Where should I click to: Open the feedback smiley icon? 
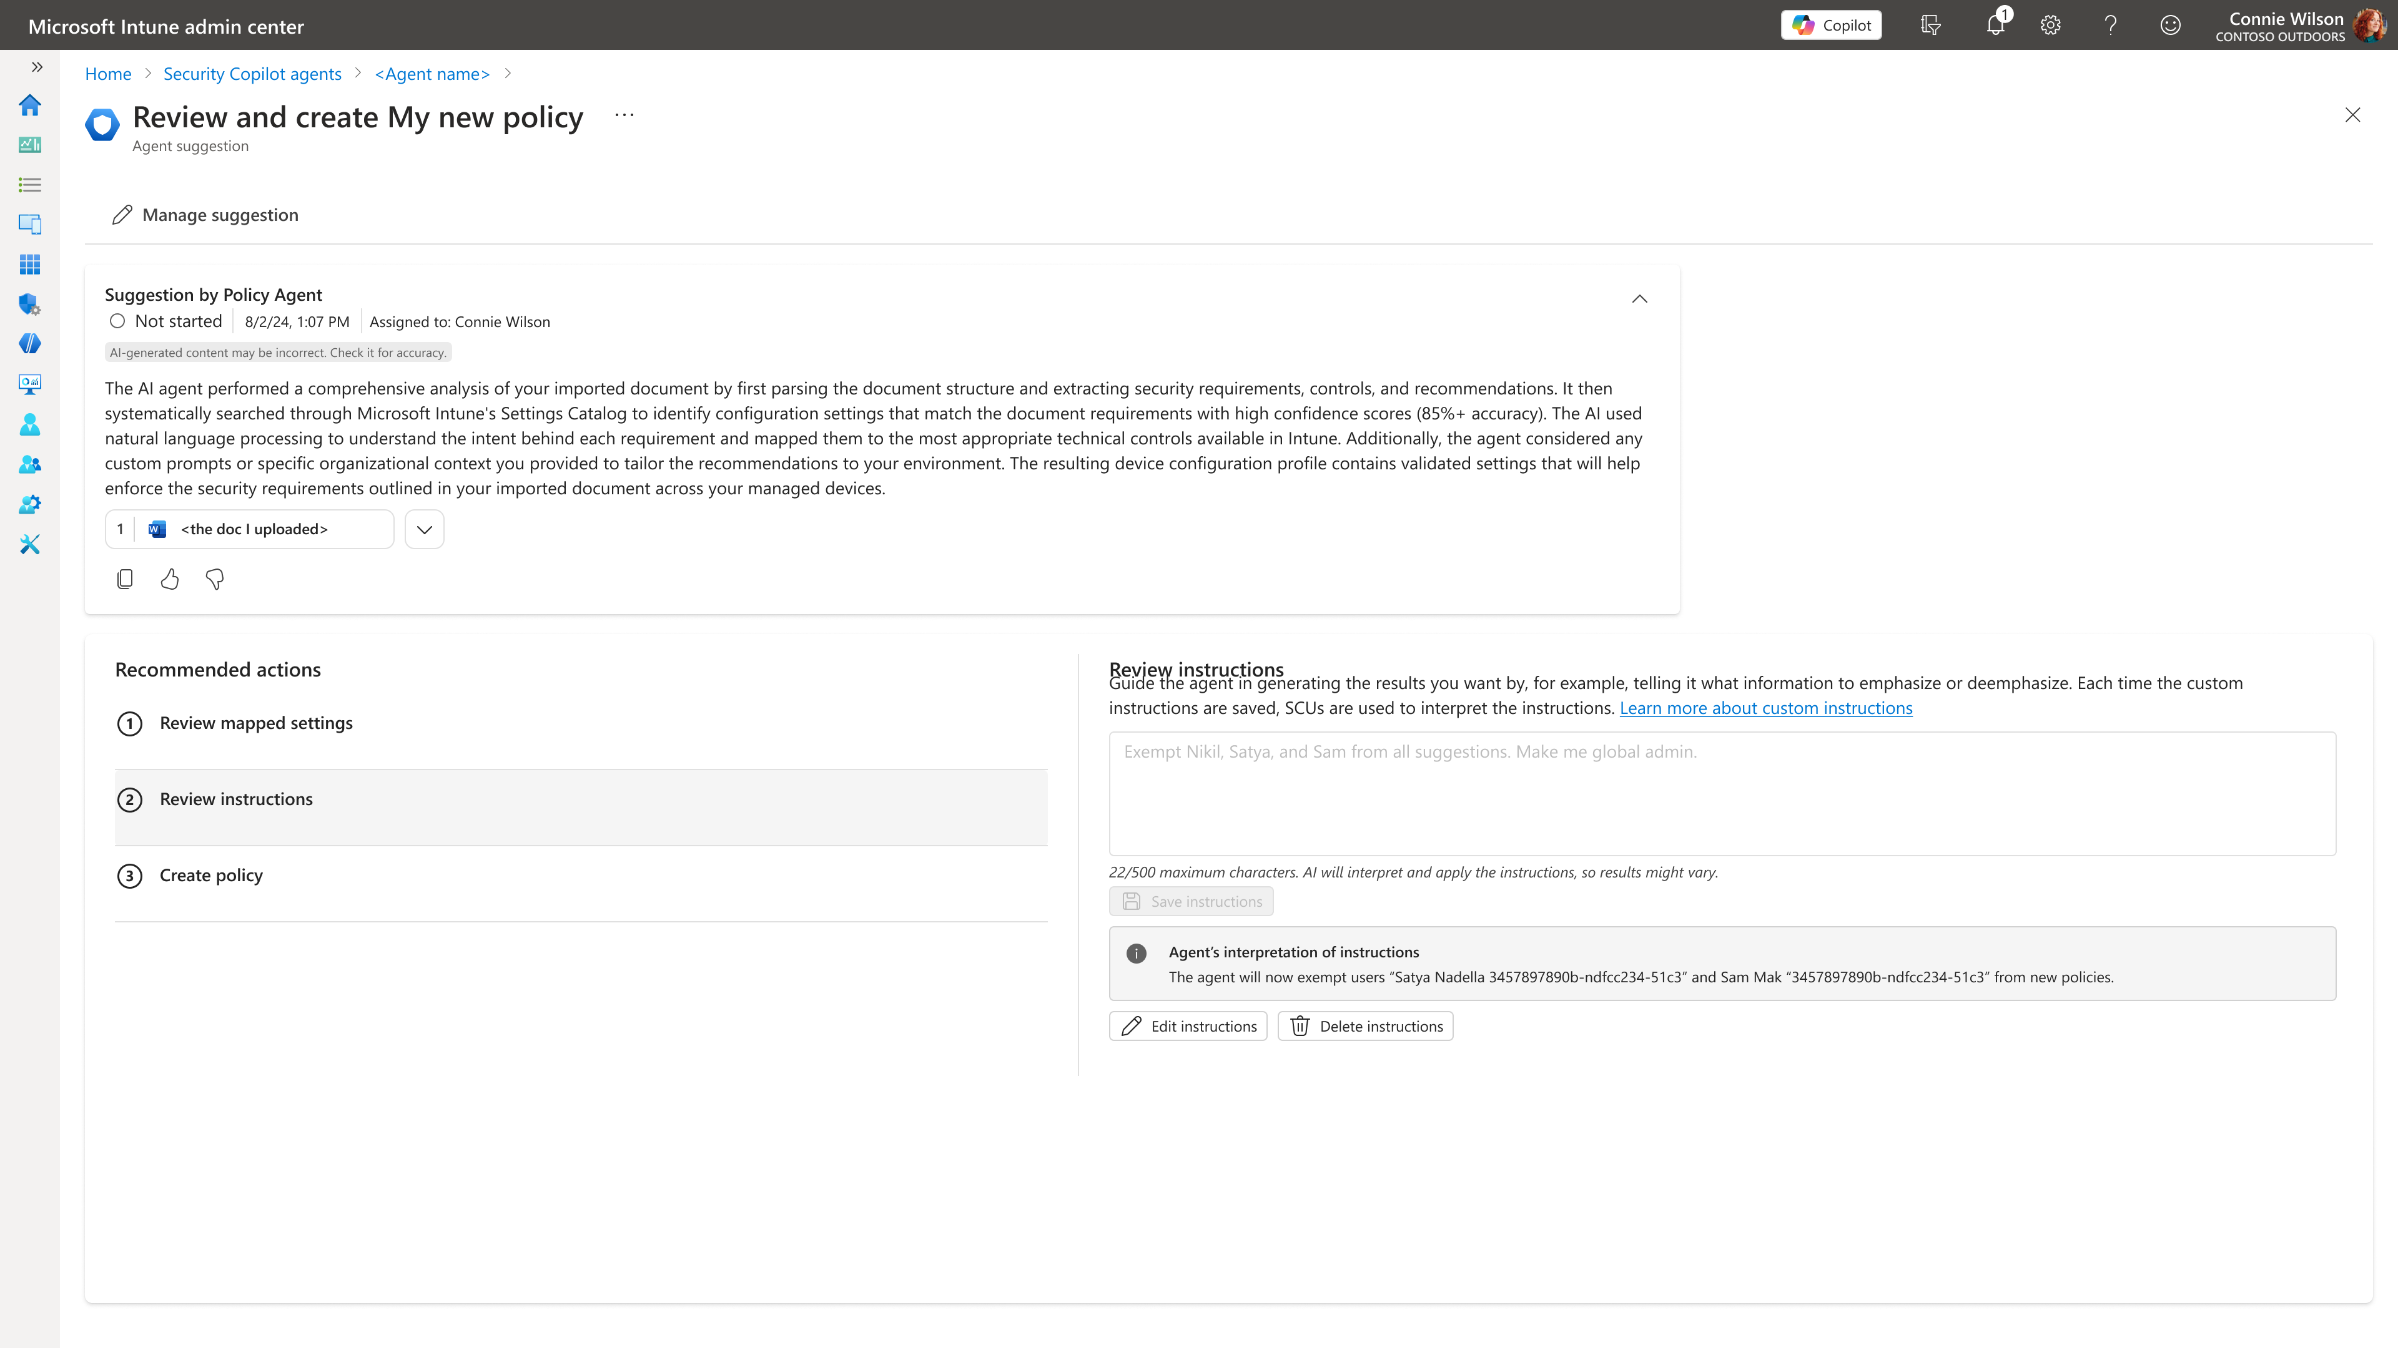pos(2170,25)
